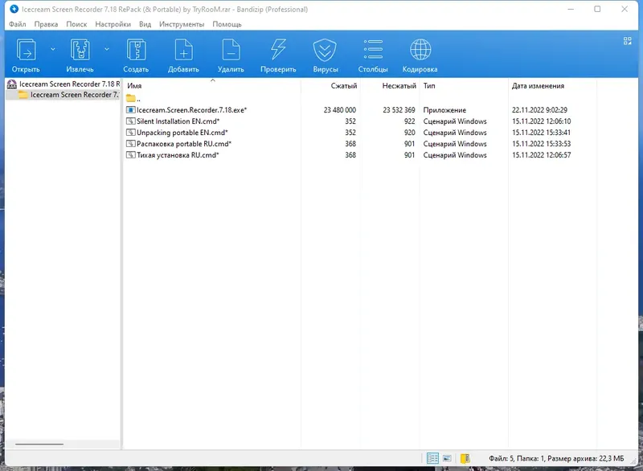Run the Проверить archive test icon
Screen dimensions: 643x471
click(278, 50)
